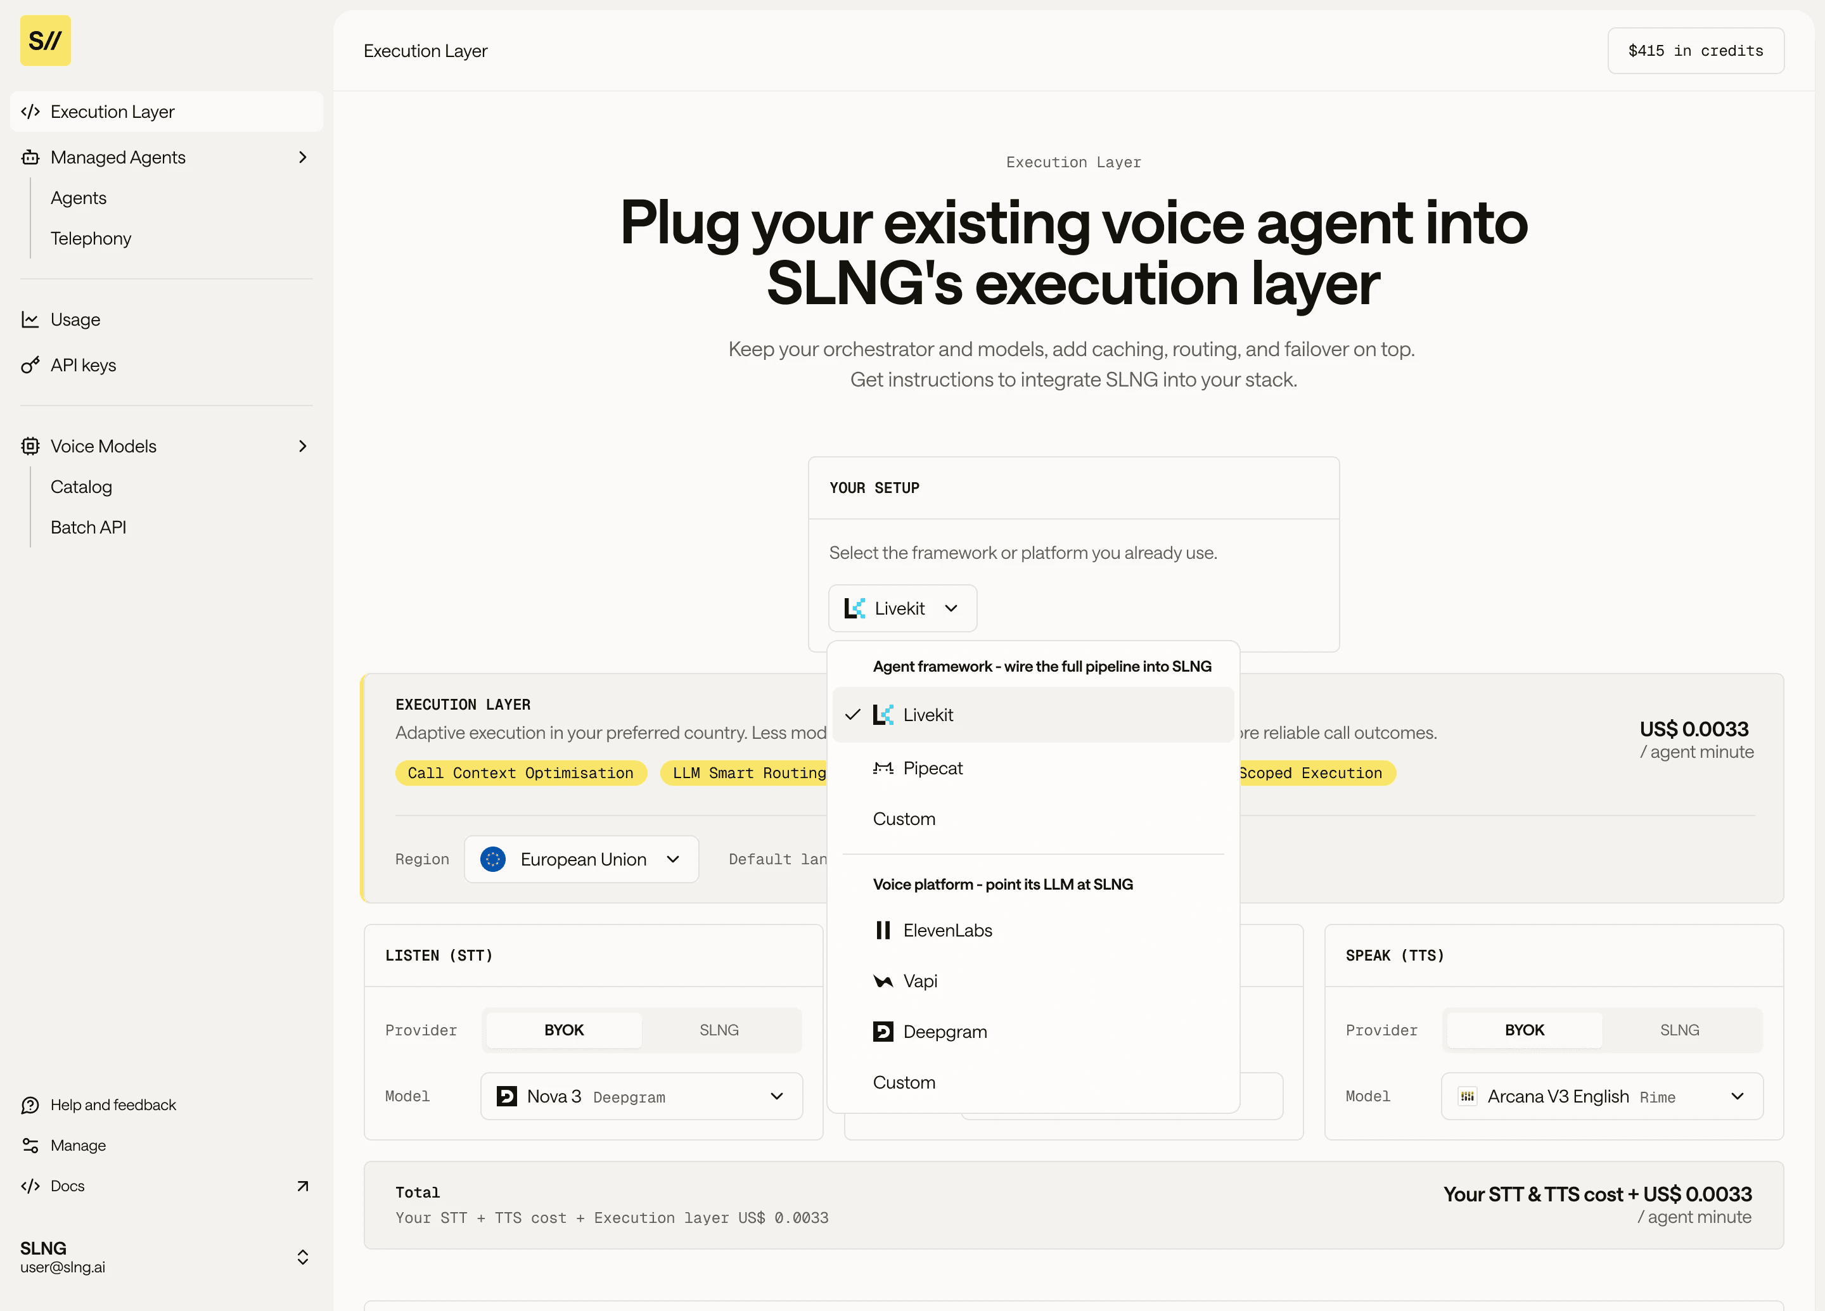
Task: Open the Nova 3 Deepgram model dropdown
Action: 641,1096
